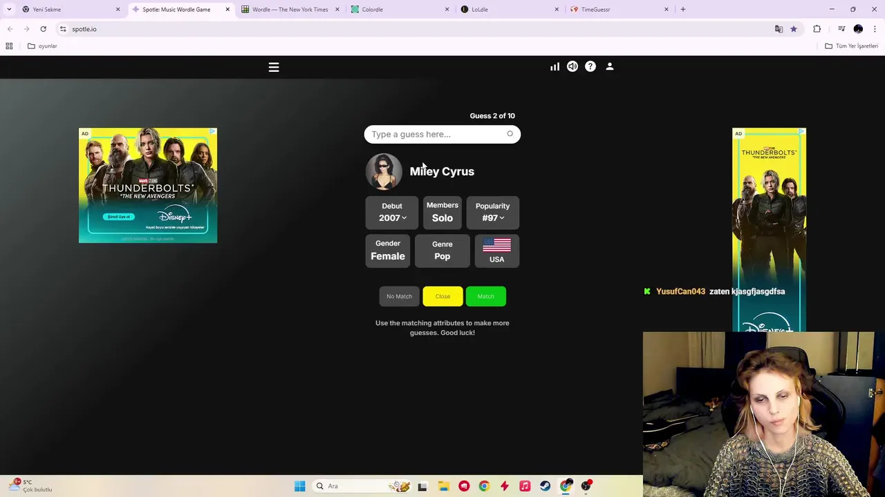Open Task View from the taskbar
This screenshot has height=497, width=885.
click(422, 486)
